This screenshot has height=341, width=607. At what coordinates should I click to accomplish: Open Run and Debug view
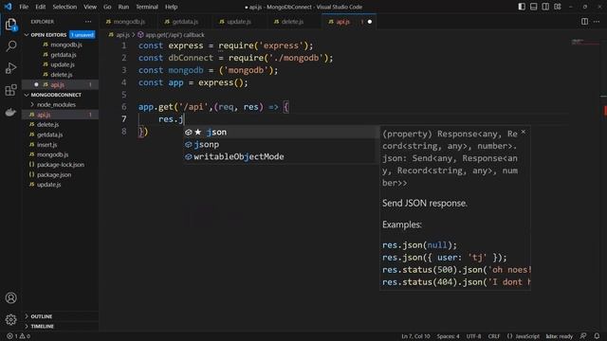pyautogui.click(x=10, y=68)
